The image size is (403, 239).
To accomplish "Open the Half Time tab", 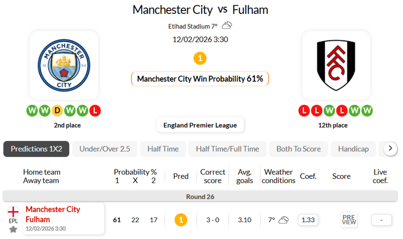I will [x=163, y=149].
